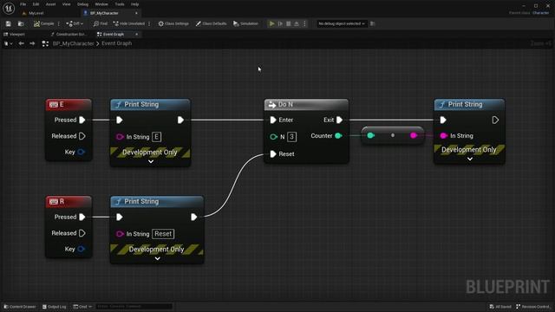The height and width of the screenshot is (312, 555).
Task: Open the Content Drawer
Action: [x=20, y=307]
